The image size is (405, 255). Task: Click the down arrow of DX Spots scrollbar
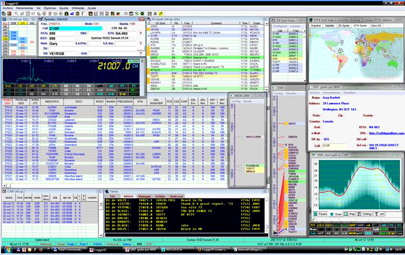point(267,89)
